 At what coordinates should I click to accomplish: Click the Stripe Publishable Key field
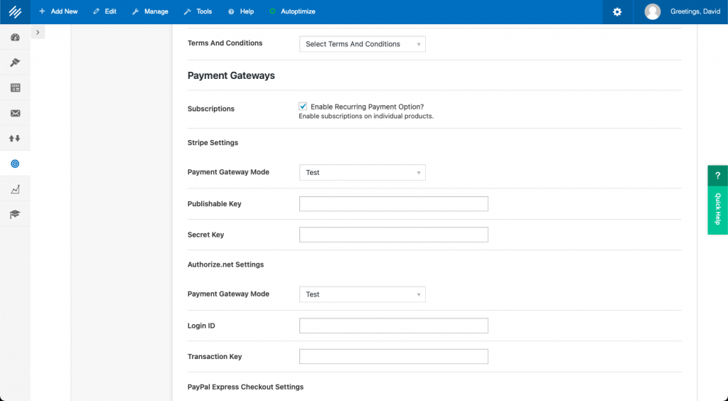(393, 204)
